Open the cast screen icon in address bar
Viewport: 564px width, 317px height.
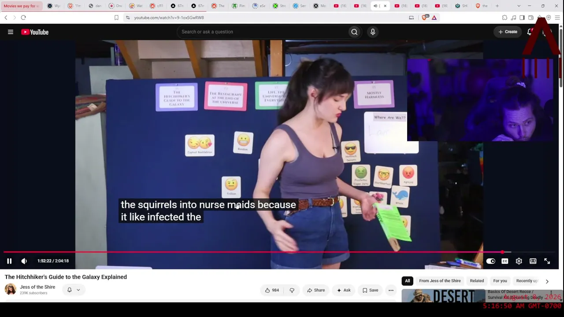(411, 18)
